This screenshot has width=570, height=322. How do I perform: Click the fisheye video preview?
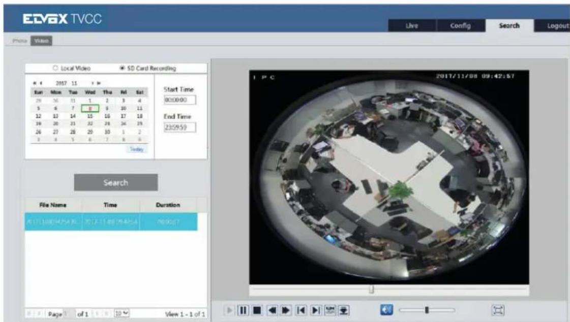[x=389, y=177]
